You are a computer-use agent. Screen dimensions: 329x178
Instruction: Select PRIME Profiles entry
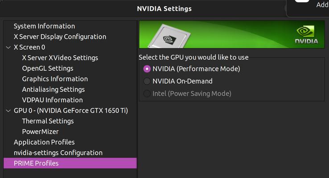coord(70,163)
